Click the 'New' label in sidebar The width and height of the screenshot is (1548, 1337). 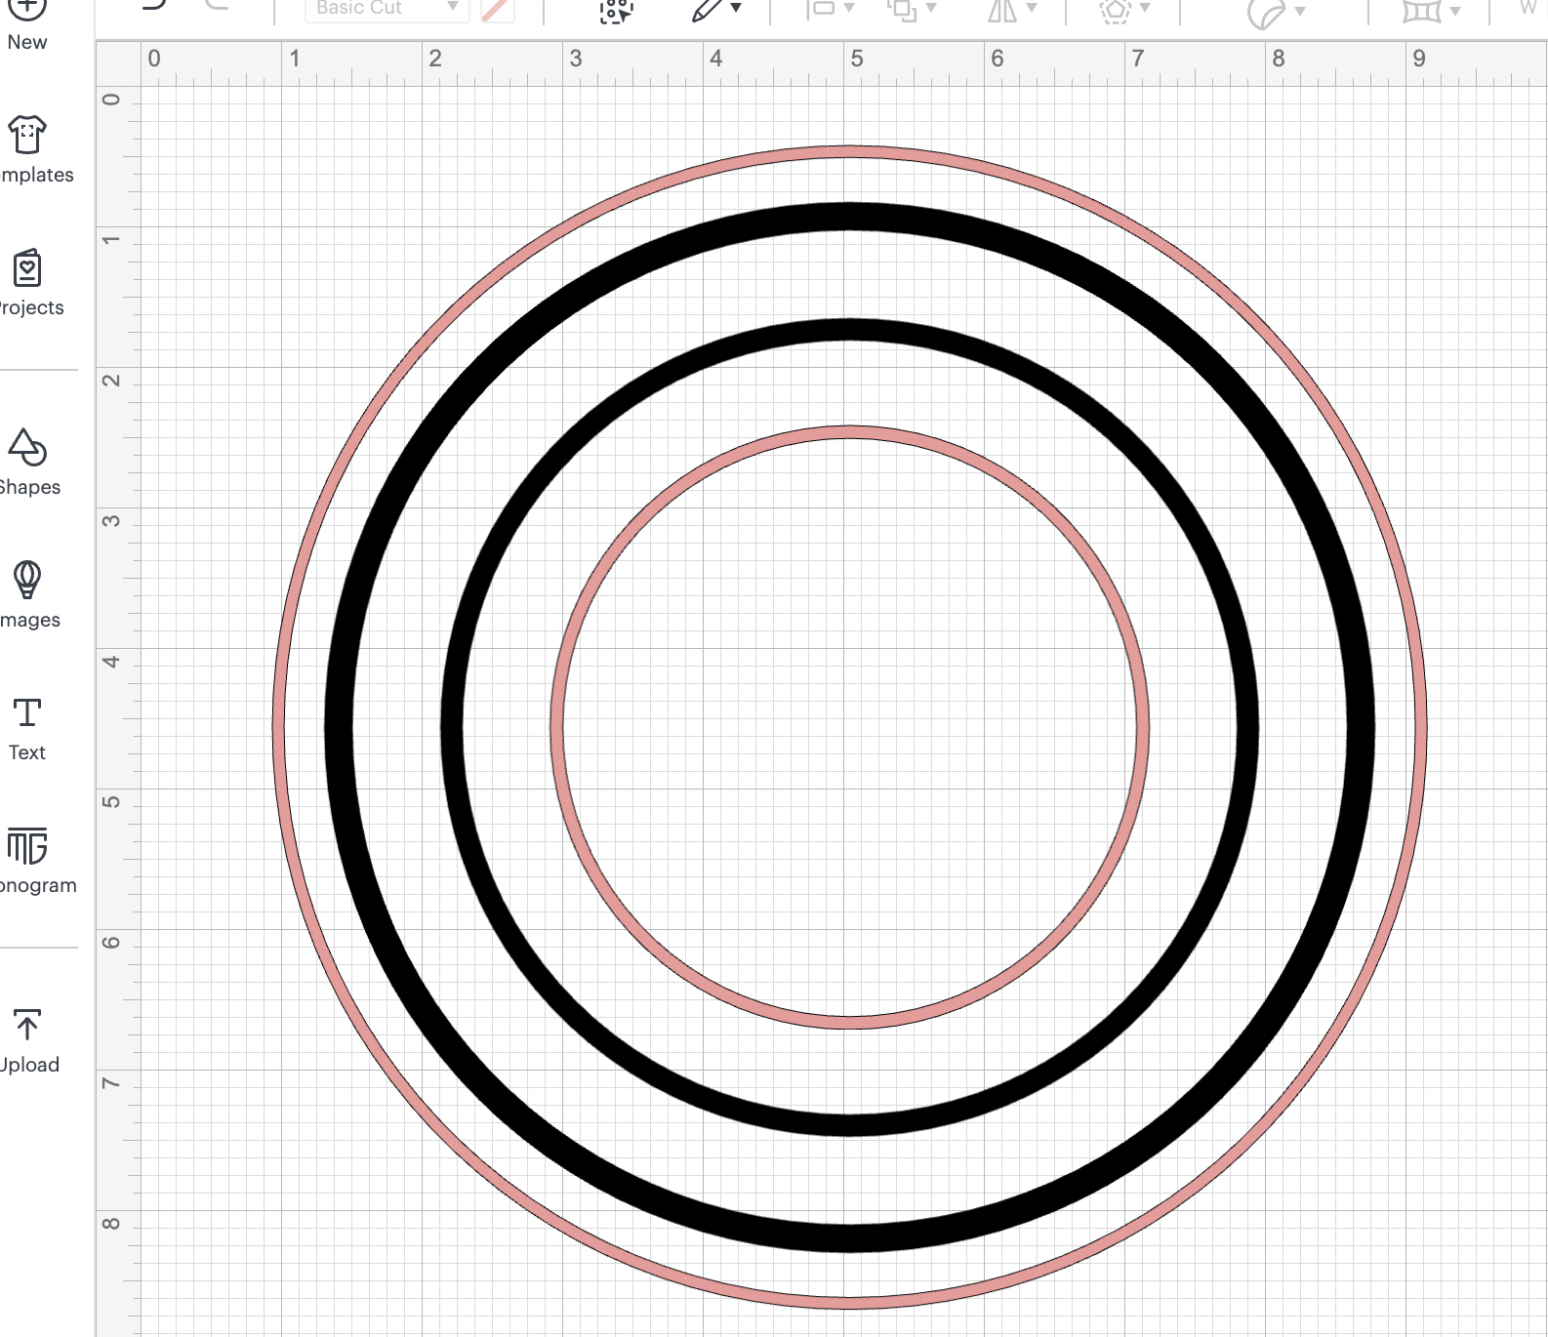click(27, 42)
